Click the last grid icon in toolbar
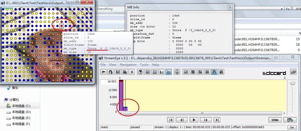The image size is (301, 131). (x=221, y=72)
